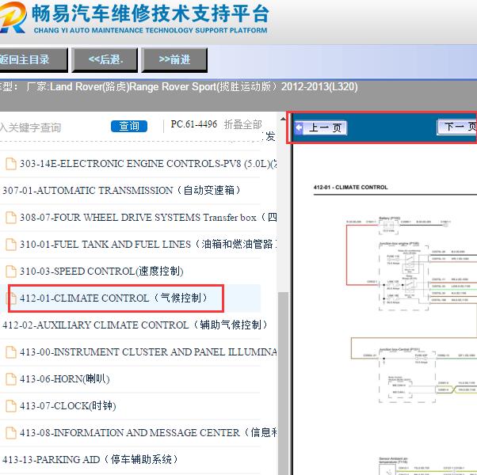The height and width of the screenshot is (475, 477).
Task: Click document icon of 310-01 entry
Action: (11, 245)
